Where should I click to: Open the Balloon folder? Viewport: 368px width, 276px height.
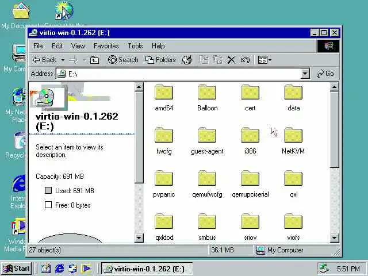pyautogui.click(x=207, y=97)
